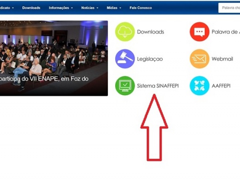Screen dimensions: 240x184
Task: Expand the Informações dropdown menu
Action: point(61,8)
